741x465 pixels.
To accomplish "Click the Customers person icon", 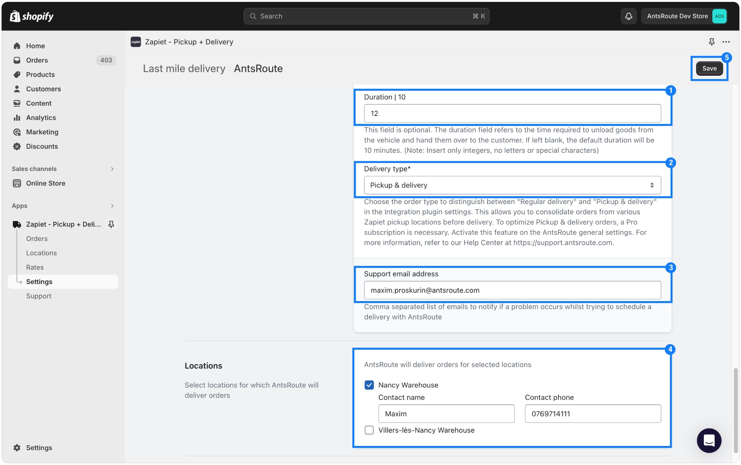I will (x=17, y=89).
